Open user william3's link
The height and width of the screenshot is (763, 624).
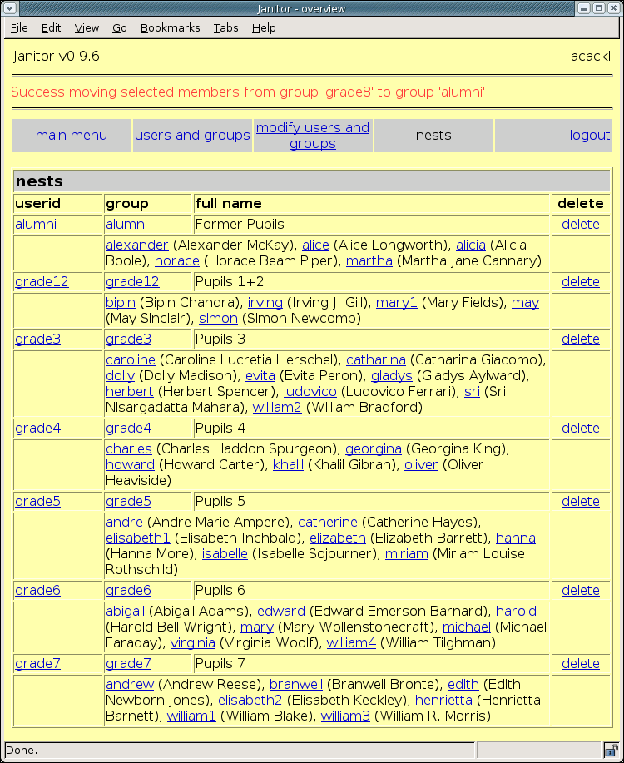(x=345, y=716)
